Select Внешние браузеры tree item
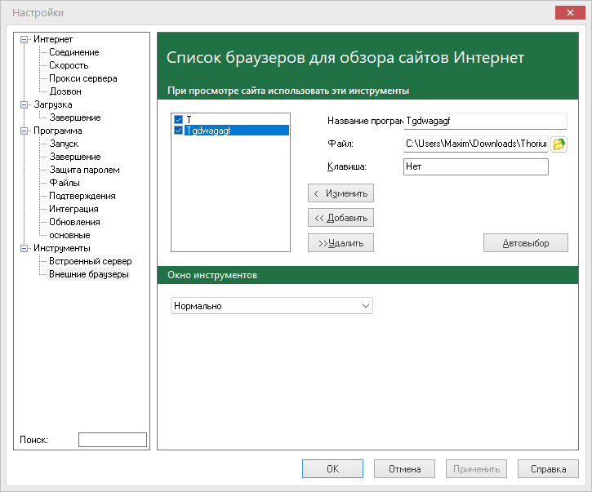592x492 pixels. click(x=89, y=274)
